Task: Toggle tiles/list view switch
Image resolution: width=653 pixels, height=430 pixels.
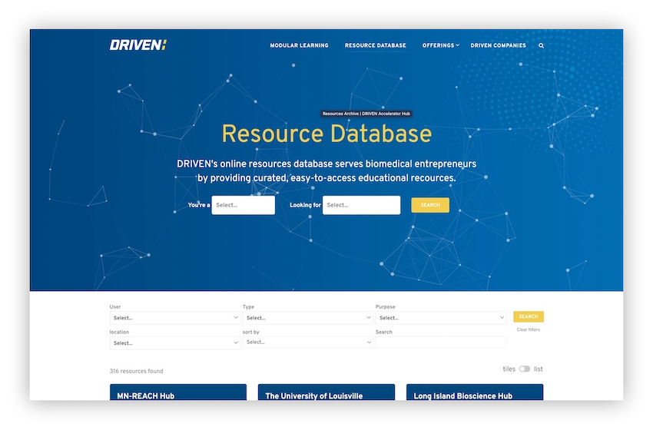Action: (524, 369)
